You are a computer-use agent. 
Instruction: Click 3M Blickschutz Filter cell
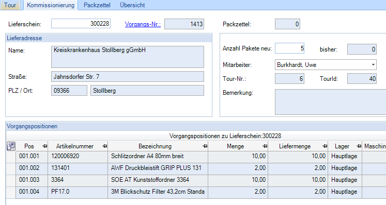point(158,192)
